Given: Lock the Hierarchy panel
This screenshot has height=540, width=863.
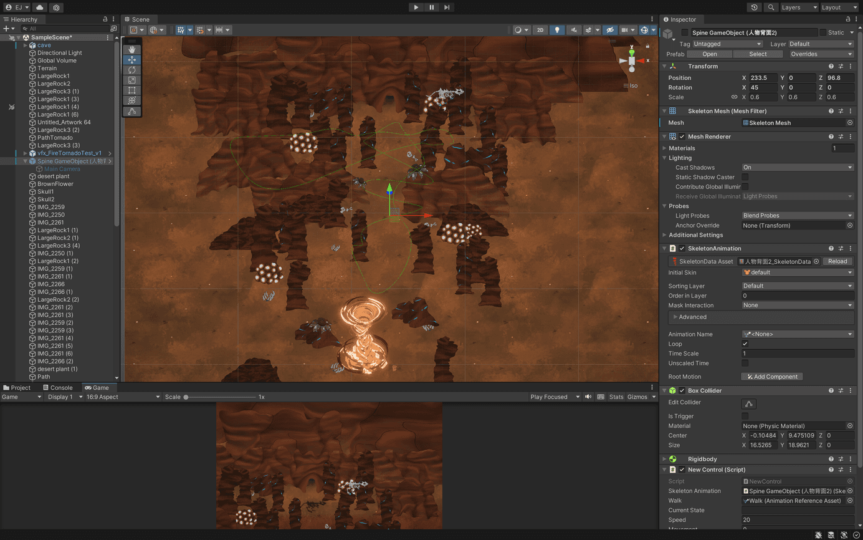Looking at the screenshot, I should pos(105,19).
